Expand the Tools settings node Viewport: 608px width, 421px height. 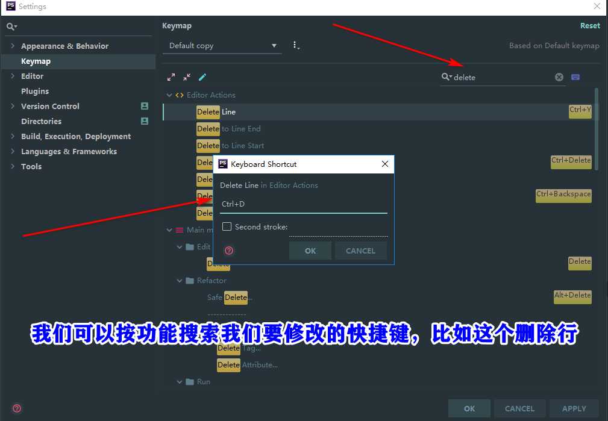(13, 166)
